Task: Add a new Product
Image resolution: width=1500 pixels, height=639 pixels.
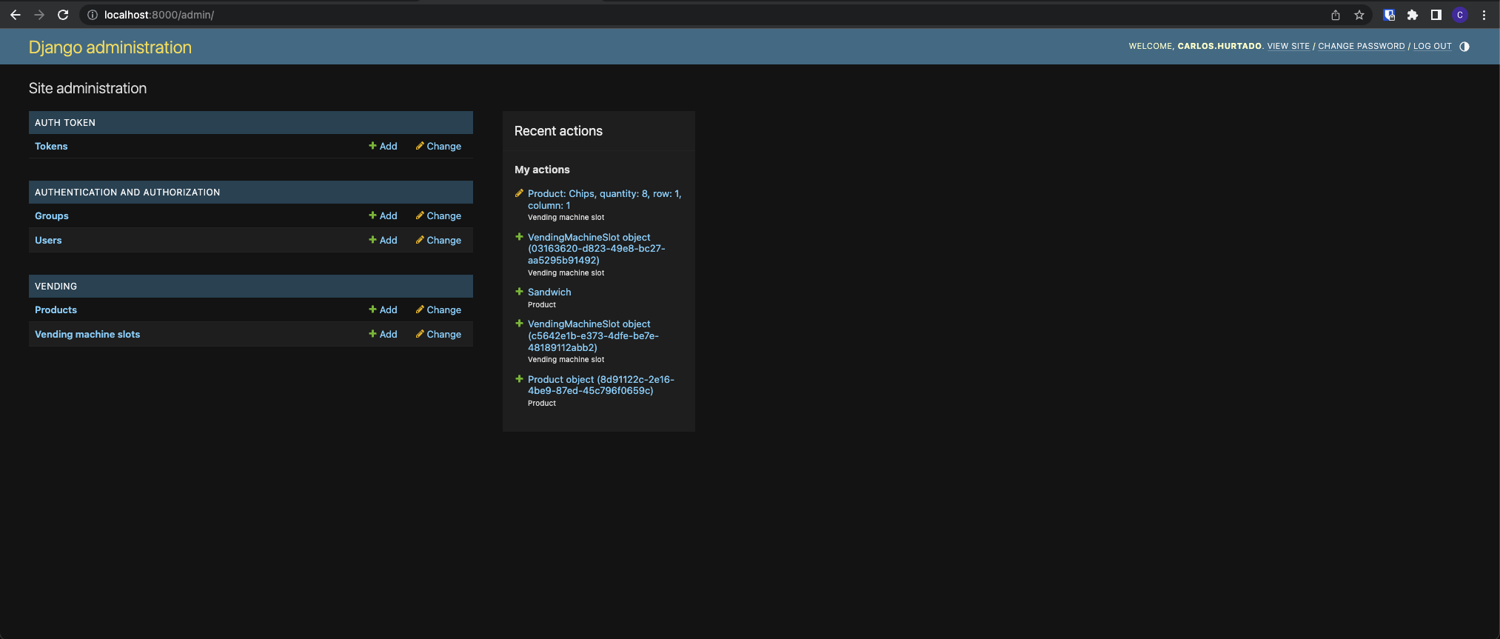Action: click(x=383, y=310)
